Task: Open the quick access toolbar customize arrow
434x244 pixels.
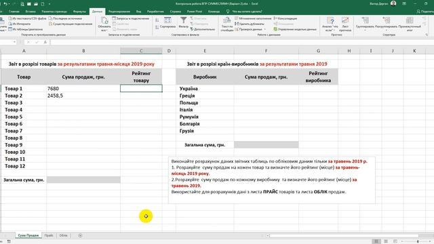Action: 50,4
